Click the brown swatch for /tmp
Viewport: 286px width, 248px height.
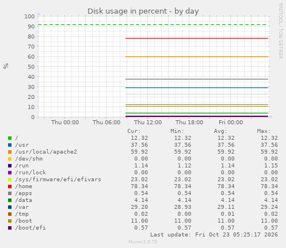pos(10,214)
